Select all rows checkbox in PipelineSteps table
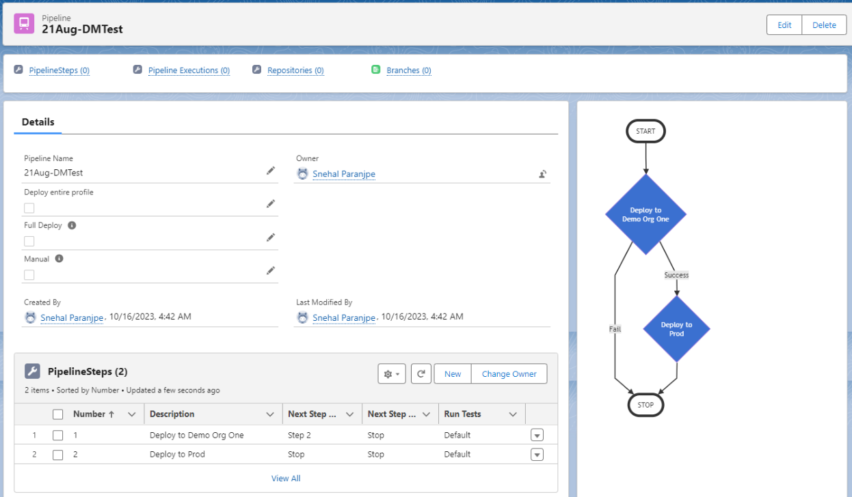 pos(58,414)
